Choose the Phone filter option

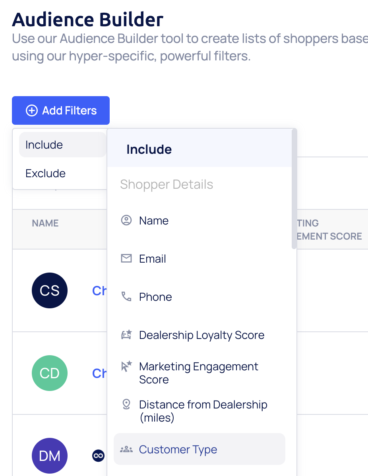[155, 297]
